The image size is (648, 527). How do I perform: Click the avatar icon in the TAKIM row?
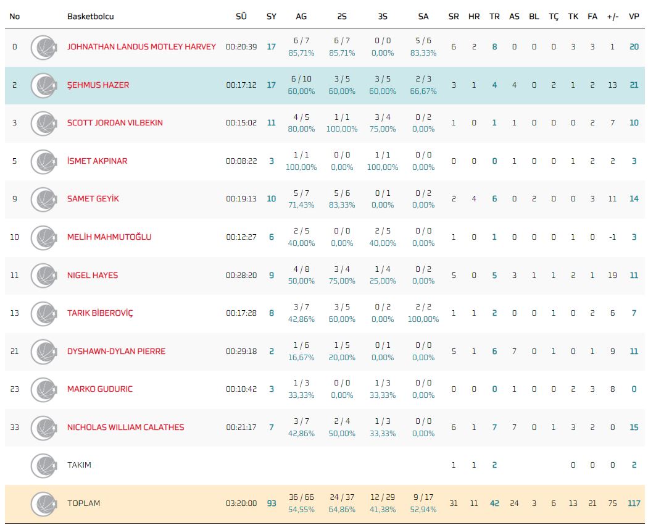pos(44,465)
